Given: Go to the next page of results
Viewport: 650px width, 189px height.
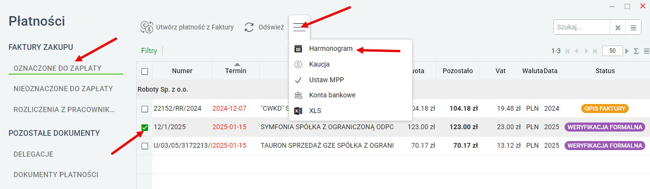Looking at the screenshot, I should pos(586,51).
